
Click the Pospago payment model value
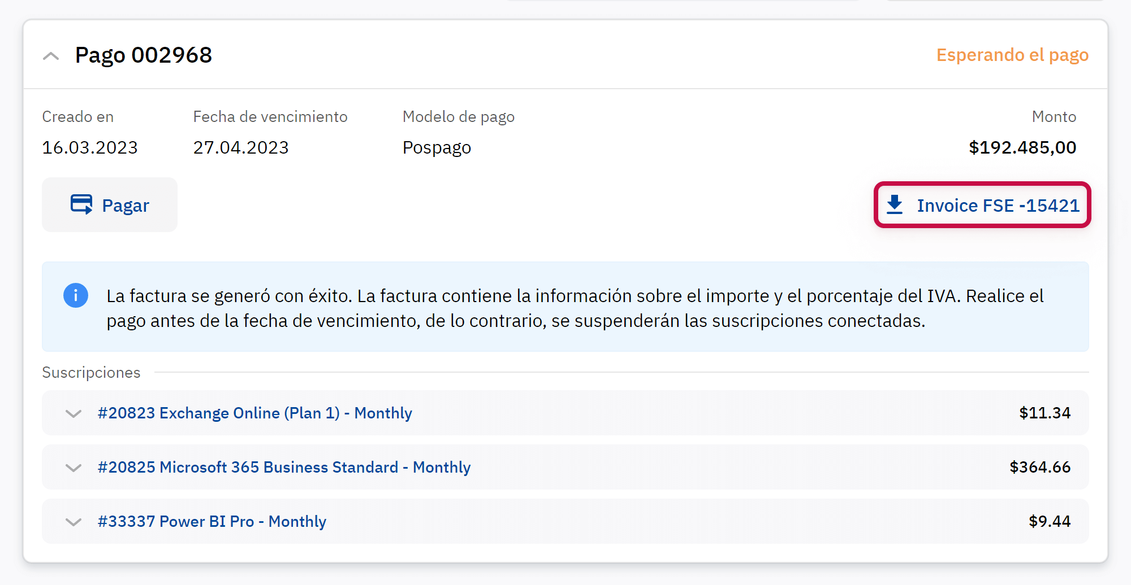point(437,147)
